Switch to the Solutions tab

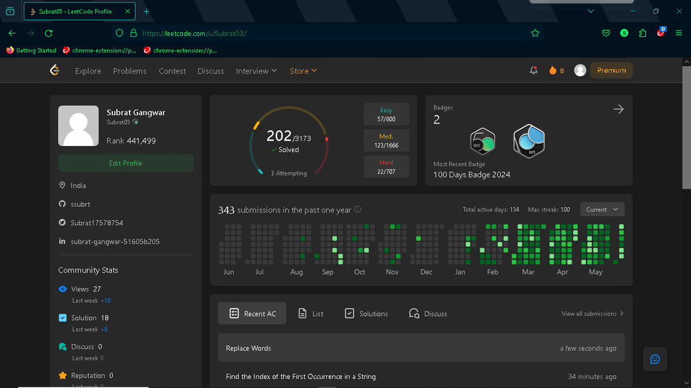tap(366, 313)
